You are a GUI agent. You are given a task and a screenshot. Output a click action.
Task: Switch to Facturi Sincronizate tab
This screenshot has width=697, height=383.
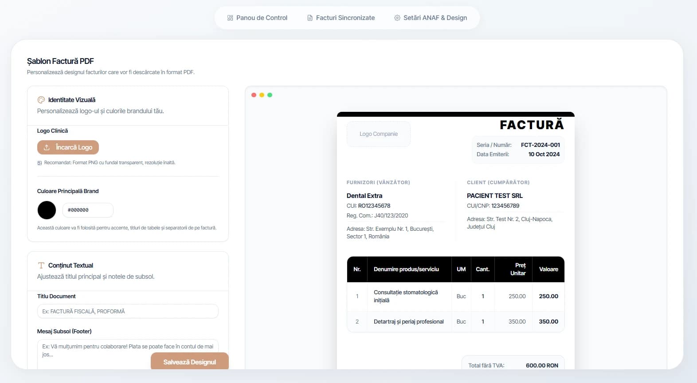pyautogui.click(x=341, y=18)
